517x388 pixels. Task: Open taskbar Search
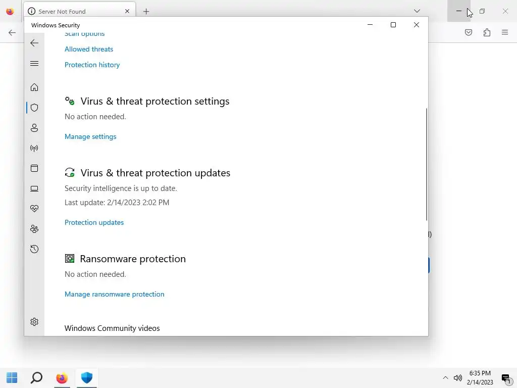click(x=36, y=378)
